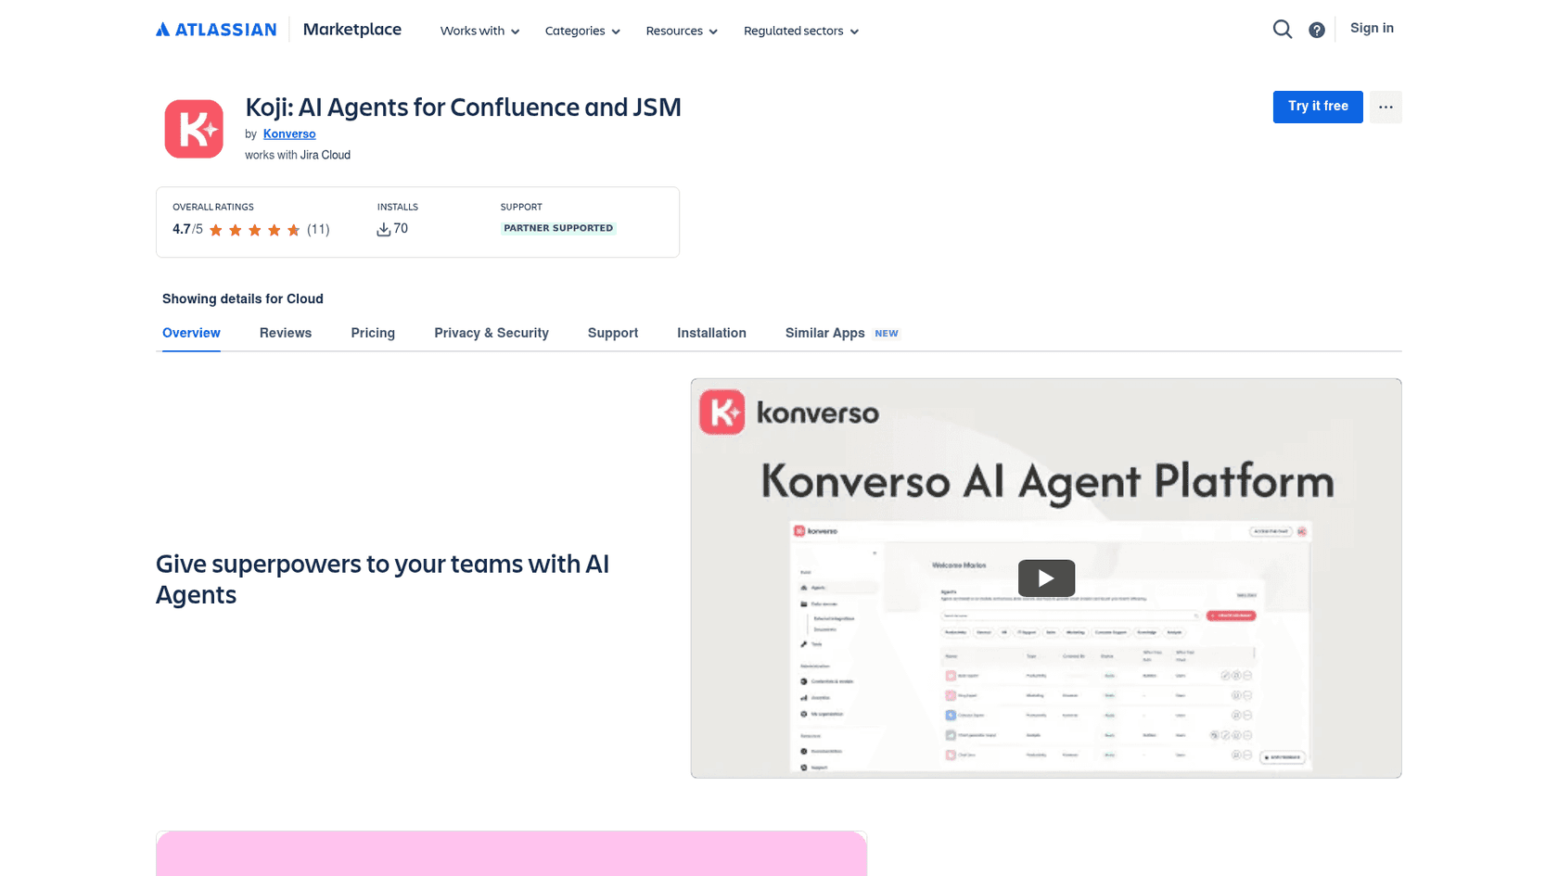This screenshot has height=876, width=1558.
Task: Switch to the Pricing tab
Action: coord(373,333)
